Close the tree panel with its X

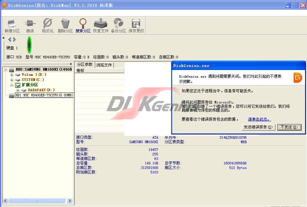point(71,64)
